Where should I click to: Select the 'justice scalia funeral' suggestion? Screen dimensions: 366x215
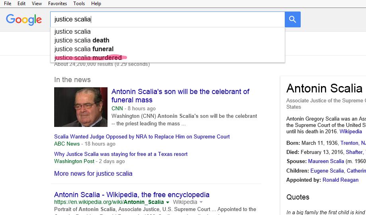click(x=84, y=49)
